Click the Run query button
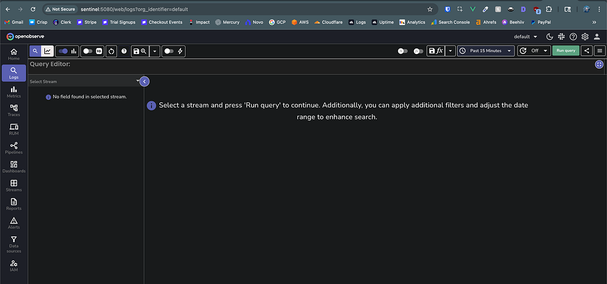The height and width of the screenshot is (284, 607). coord(566,51)
